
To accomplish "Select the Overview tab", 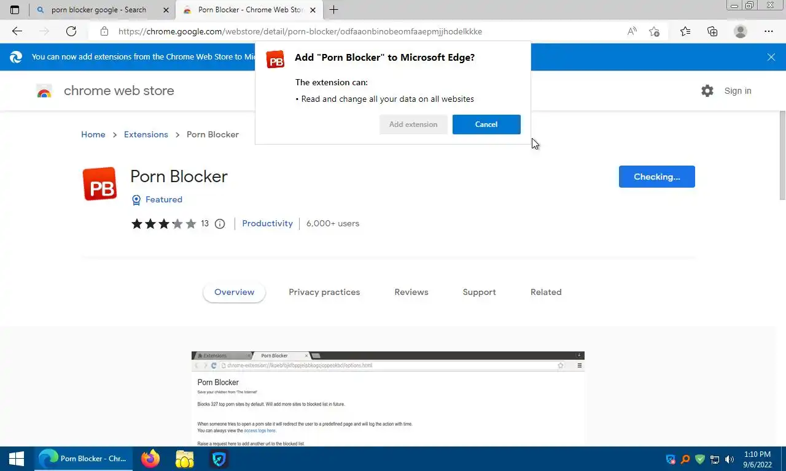I will point(234,292).
